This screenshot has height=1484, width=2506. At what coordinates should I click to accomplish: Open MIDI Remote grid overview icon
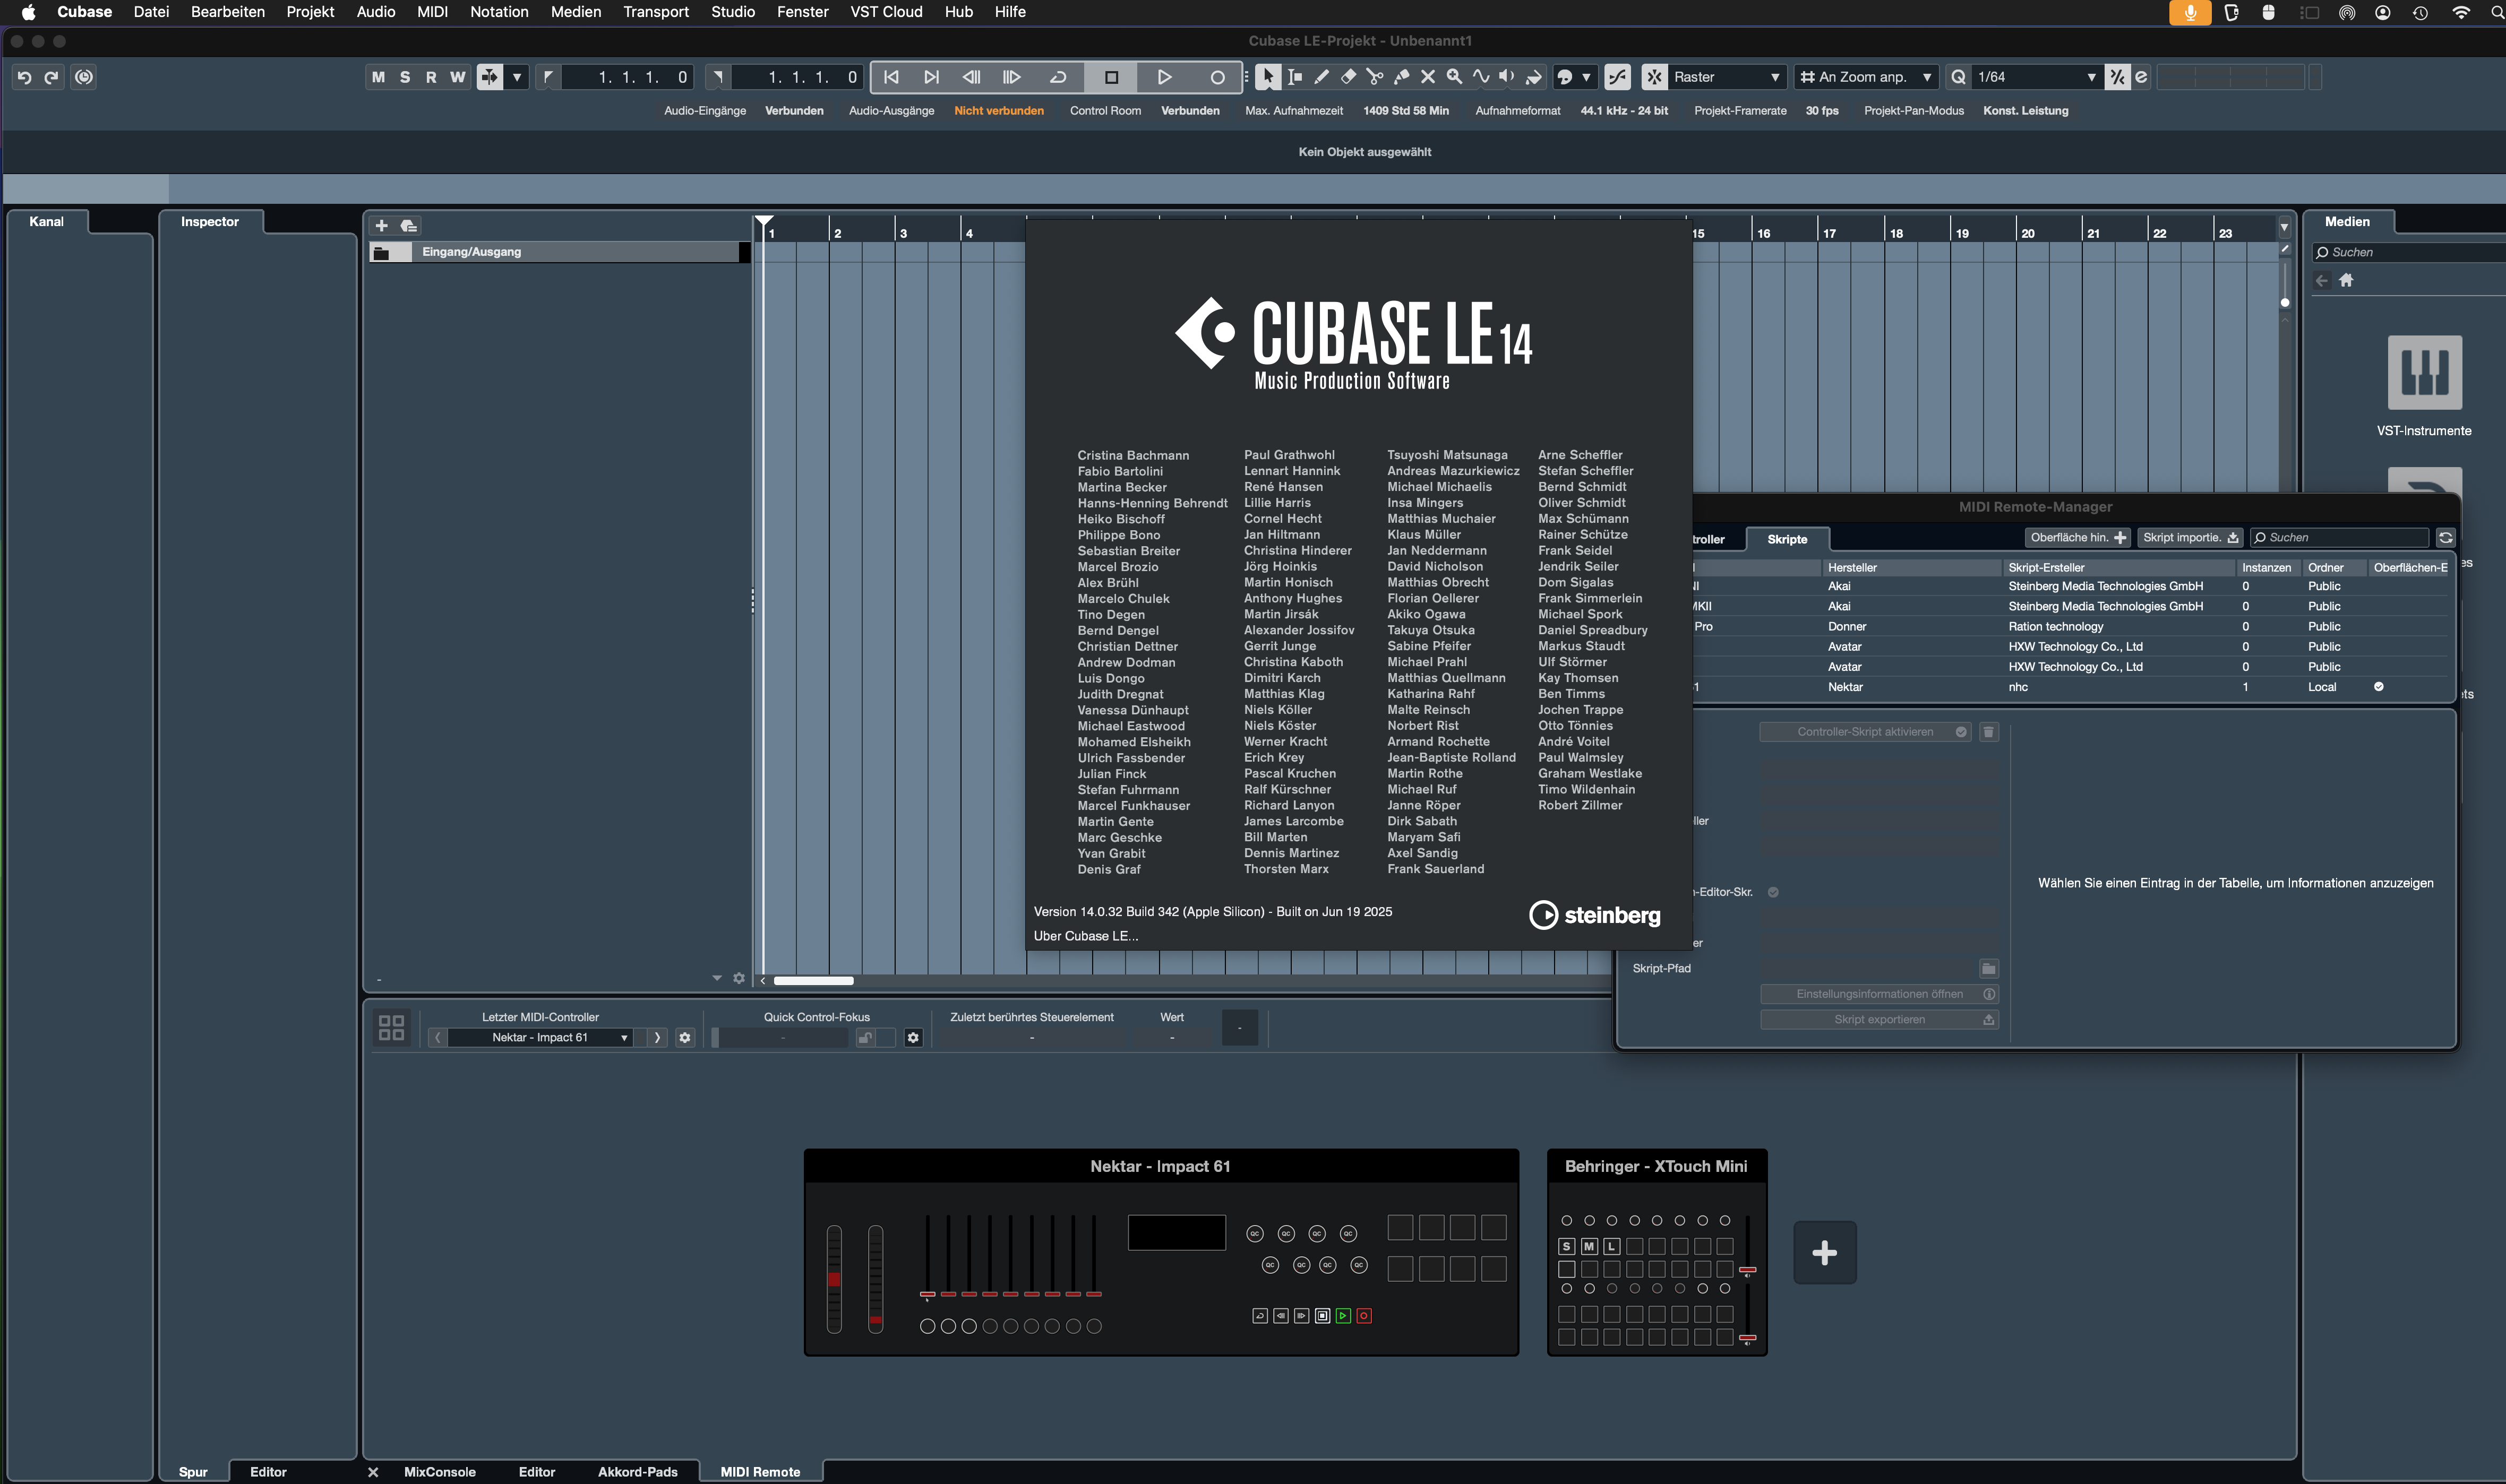pos(391,1027)
